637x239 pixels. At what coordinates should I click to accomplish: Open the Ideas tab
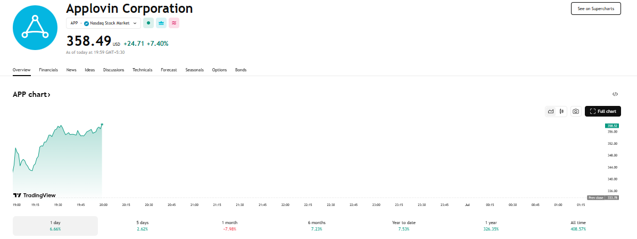90,70
